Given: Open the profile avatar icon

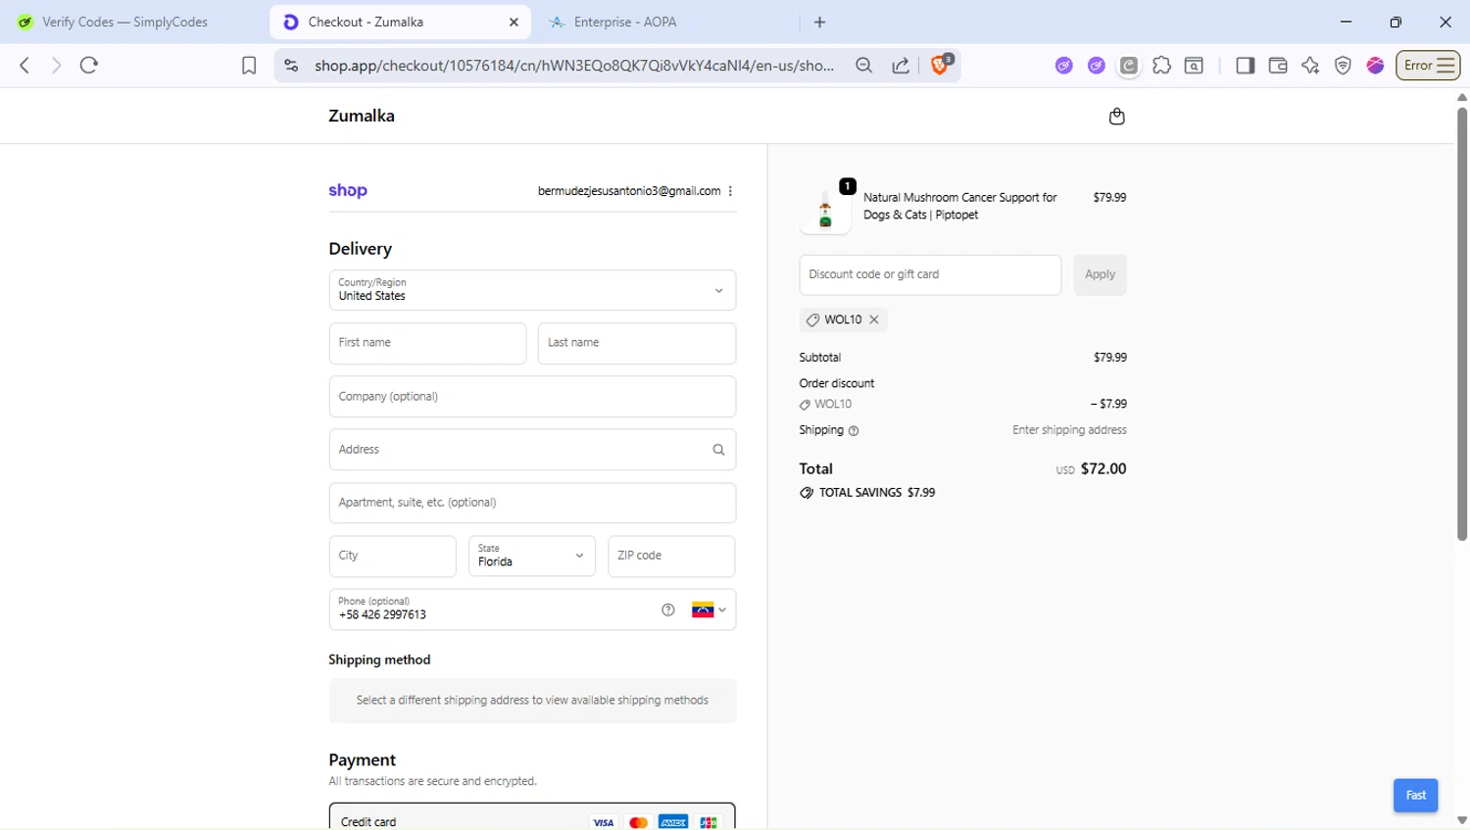Looking at the screenshot, I should 1375,66.
